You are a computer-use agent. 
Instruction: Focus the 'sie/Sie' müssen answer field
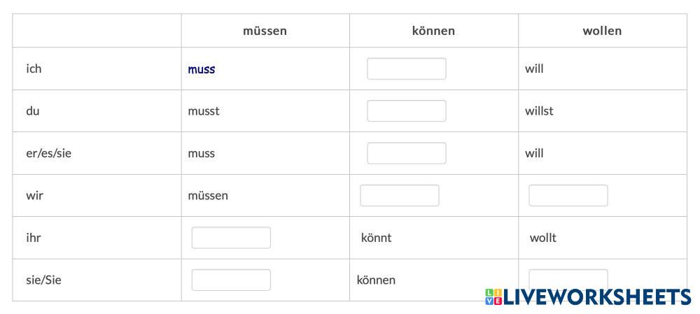231,280
